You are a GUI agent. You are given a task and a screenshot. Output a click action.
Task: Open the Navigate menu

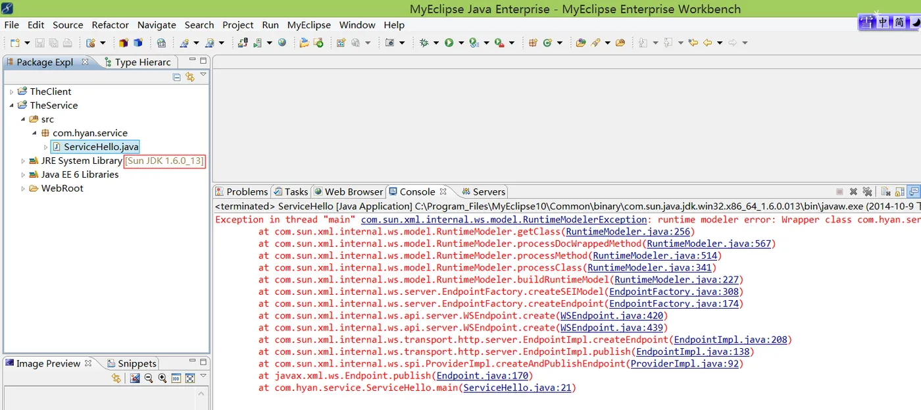pyautogui.click(x=157, y=25)
